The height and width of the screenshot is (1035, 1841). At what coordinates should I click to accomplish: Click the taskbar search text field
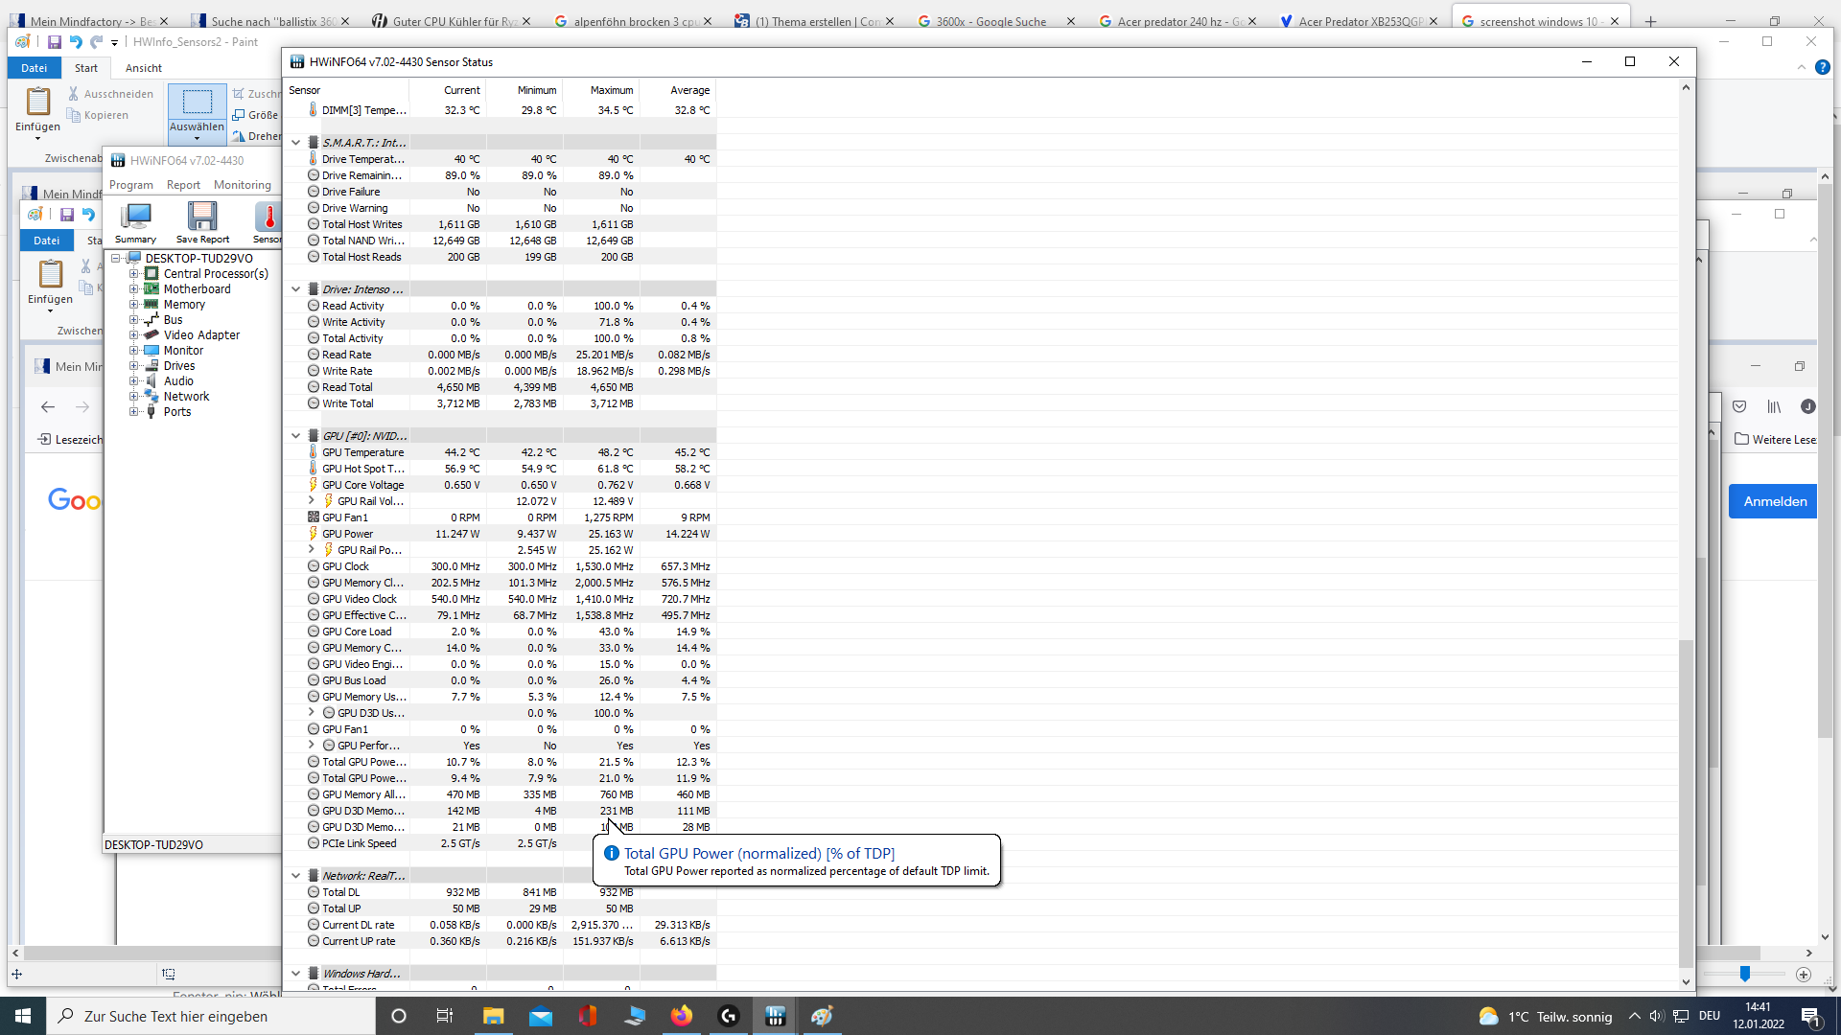211,1016
